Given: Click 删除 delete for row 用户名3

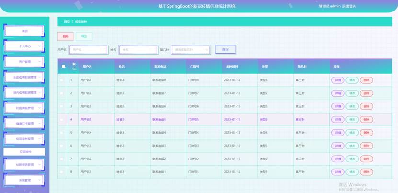Looking at the screenshot, I should pos(366,146).
